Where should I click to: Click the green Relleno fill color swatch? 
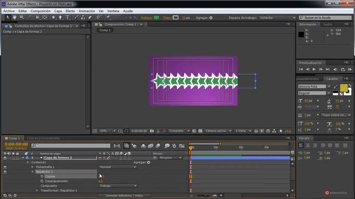(156, 18)
